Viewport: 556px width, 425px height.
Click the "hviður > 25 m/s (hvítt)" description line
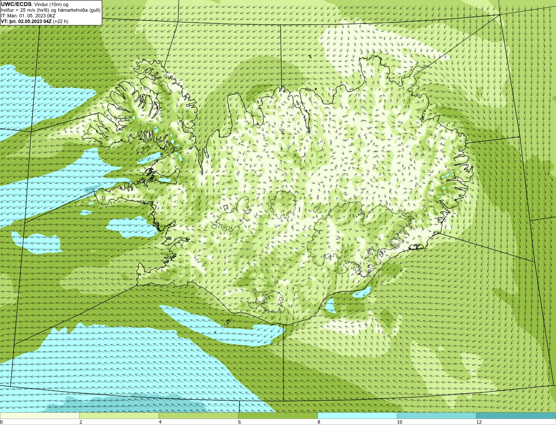51,10
